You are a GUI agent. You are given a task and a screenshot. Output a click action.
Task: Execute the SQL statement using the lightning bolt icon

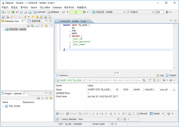click(33, 17)
